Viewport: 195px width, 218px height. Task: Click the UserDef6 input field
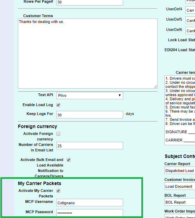click(x=190, y=31)
